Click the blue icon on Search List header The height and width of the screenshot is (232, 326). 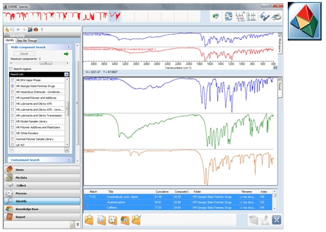(x=66, y=74)
